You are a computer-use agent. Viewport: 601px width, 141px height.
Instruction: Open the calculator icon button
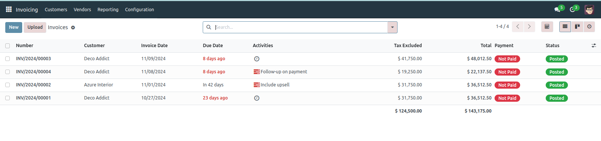pos(547,27)
